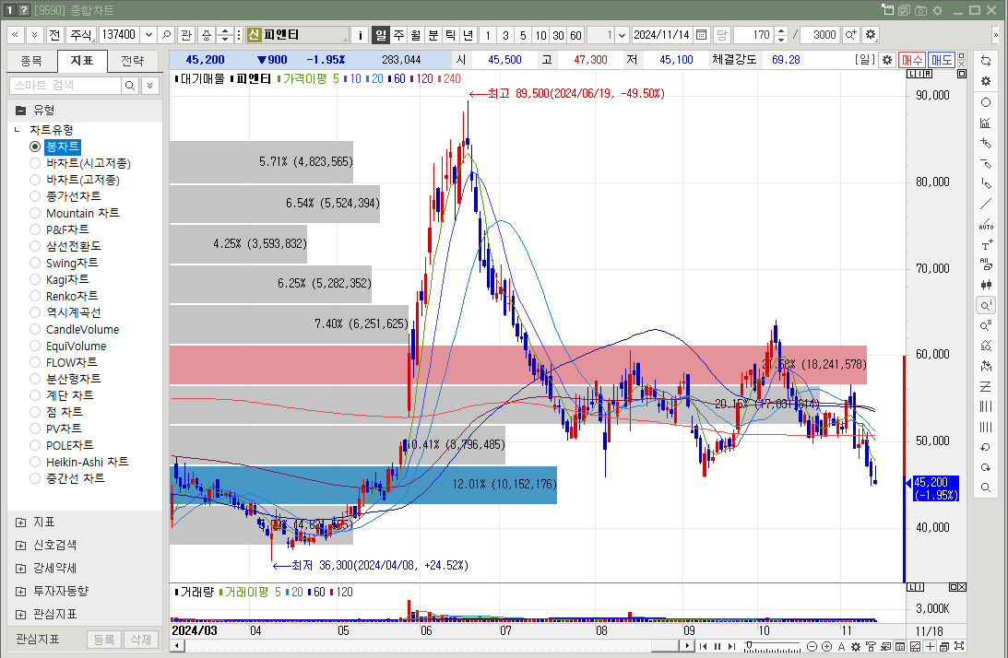Click the double-chevron collapse button at top left
This screenshot has width=1008, height=658.
click(x=15, y=35)
